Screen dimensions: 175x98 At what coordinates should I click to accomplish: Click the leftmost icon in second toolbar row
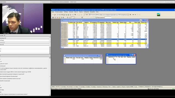tap(53, 17)
